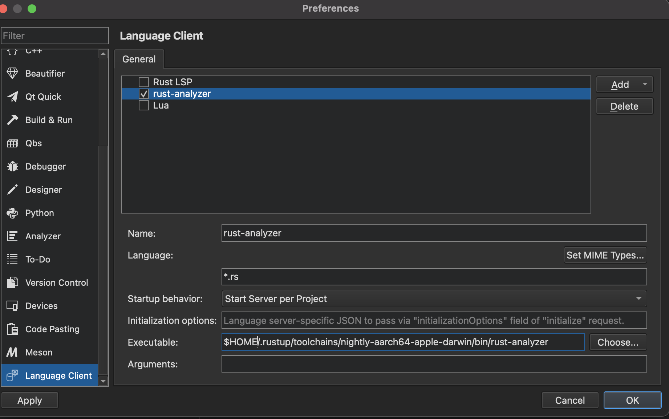
Task: Enable the Rust LSP checkbox
Action: [144, 82]
